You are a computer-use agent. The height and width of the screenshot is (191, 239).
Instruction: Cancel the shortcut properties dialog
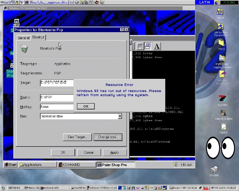click(89, 152)
